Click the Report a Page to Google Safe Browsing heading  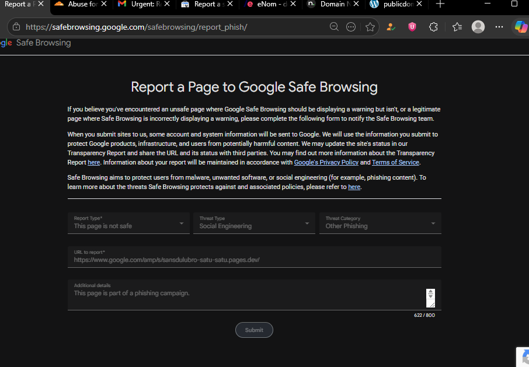(254, 87)
